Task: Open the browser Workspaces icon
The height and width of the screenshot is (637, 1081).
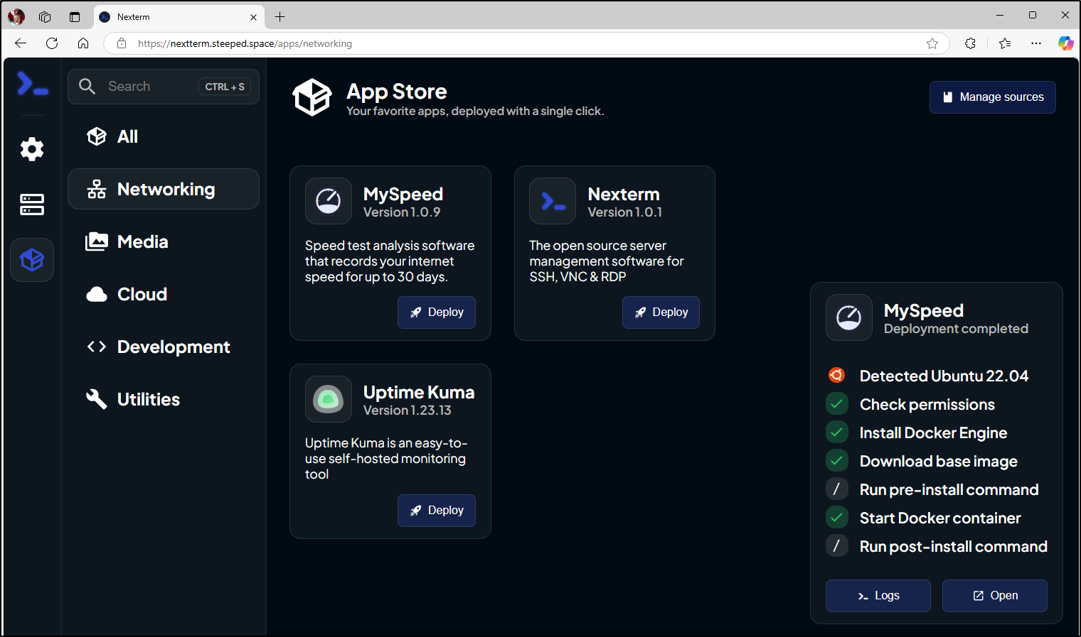Action: click(45, 16)
